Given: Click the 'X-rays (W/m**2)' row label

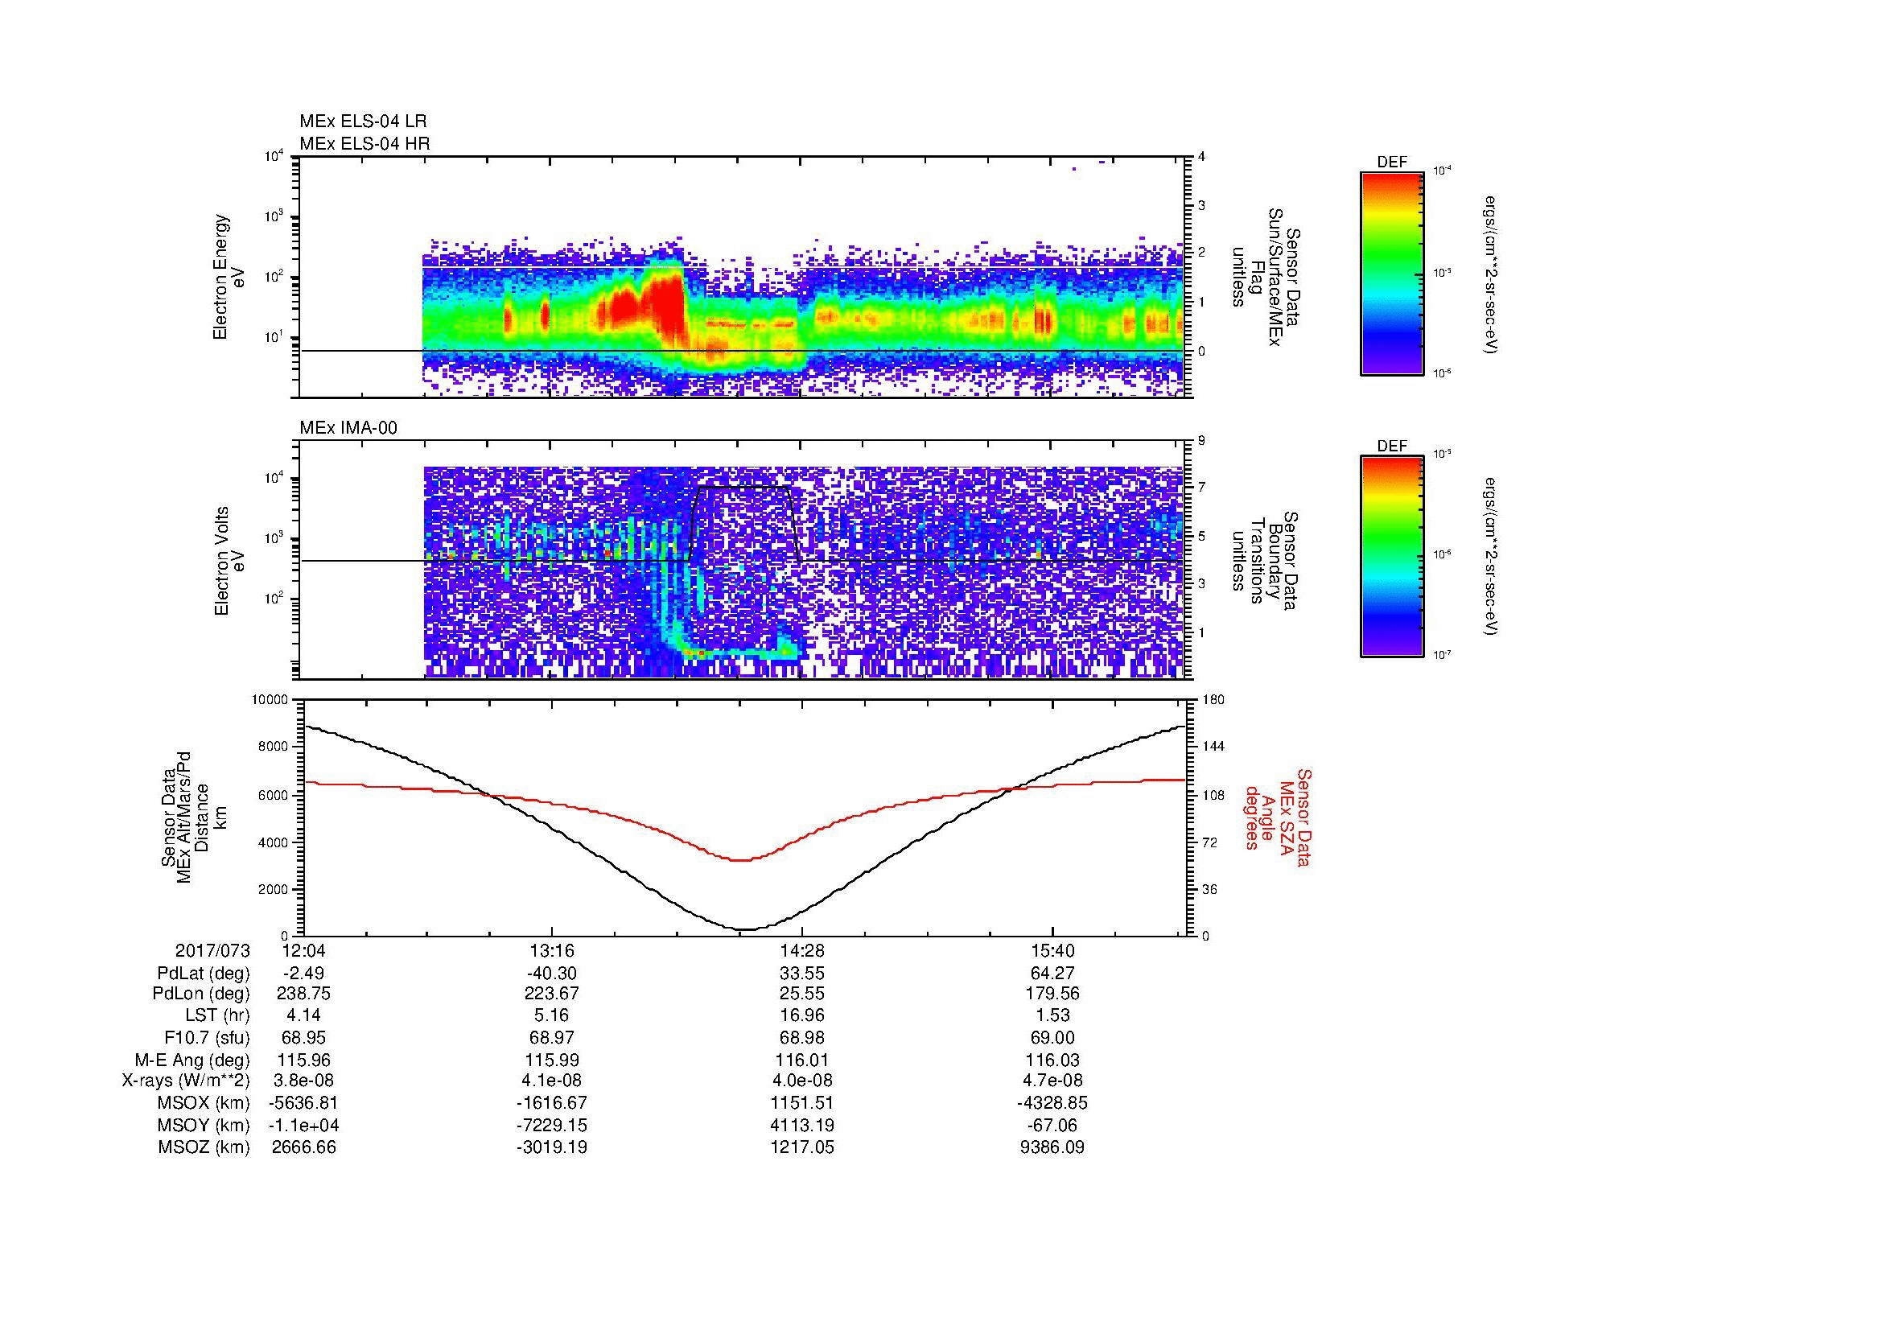Looking at the screenshot, I should click(186, 1081).
